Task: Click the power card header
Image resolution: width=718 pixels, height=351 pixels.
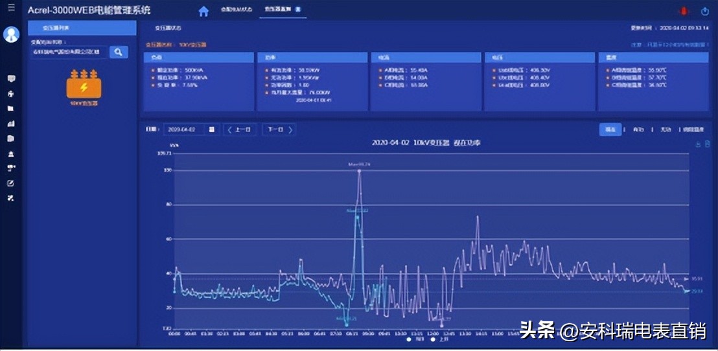Action: [x=312, y=58]
